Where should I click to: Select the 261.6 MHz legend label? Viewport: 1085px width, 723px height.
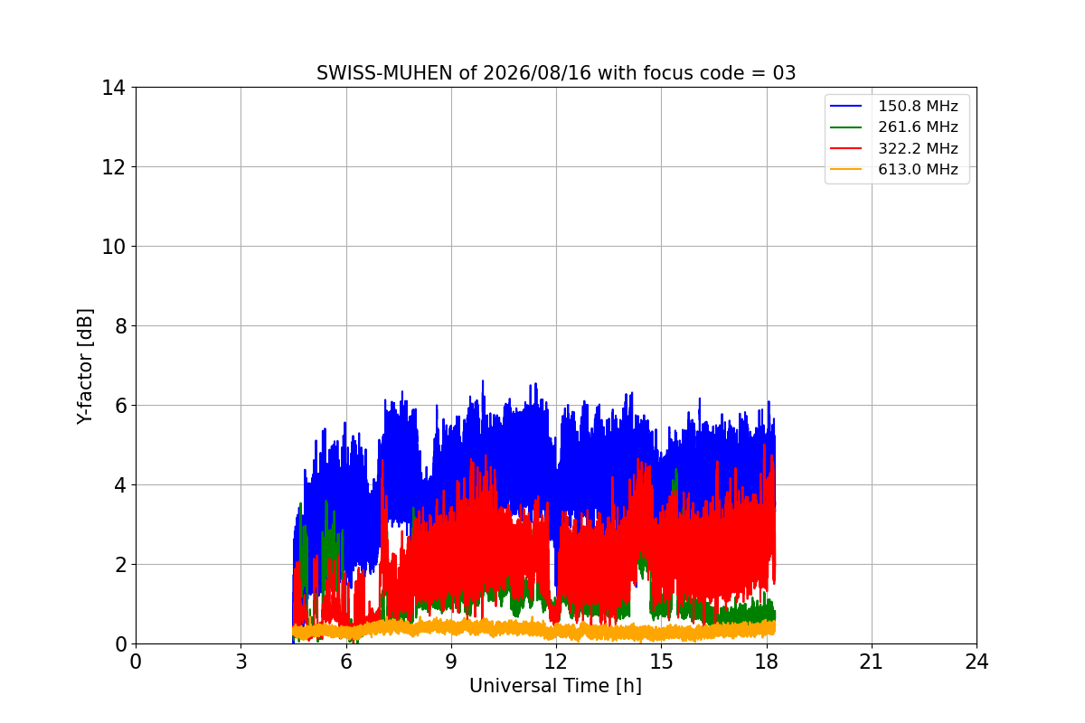[x=918, y=127]
